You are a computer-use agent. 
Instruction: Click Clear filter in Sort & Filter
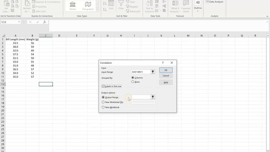pos(130,2)
